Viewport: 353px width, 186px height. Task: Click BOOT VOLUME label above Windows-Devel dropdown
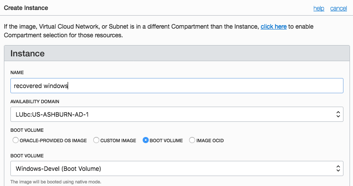pos(27,155)
